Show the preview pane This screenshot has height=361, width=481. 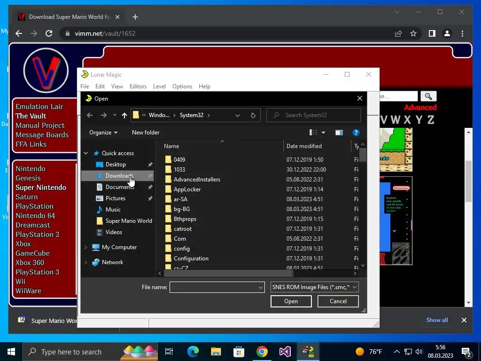(339, 133)
